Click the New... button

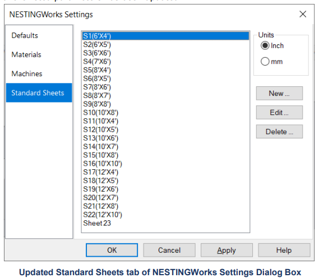click(x=279, y=94)
